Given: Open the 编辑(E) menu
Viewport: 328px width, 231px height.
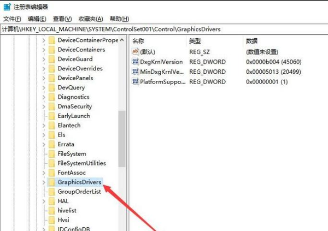Looking at the screenshot, I should [37, 19].
